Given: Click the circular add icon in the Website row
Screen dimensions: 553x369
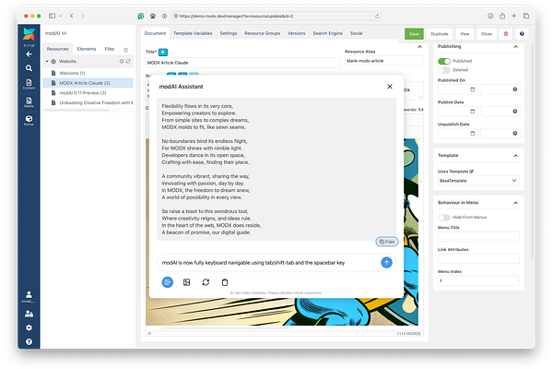Looking at the screenshot, I should pos(122,61).
